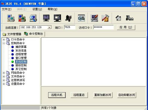
Task: Click the green dot beside 系统控制
Action: [13, 62]
